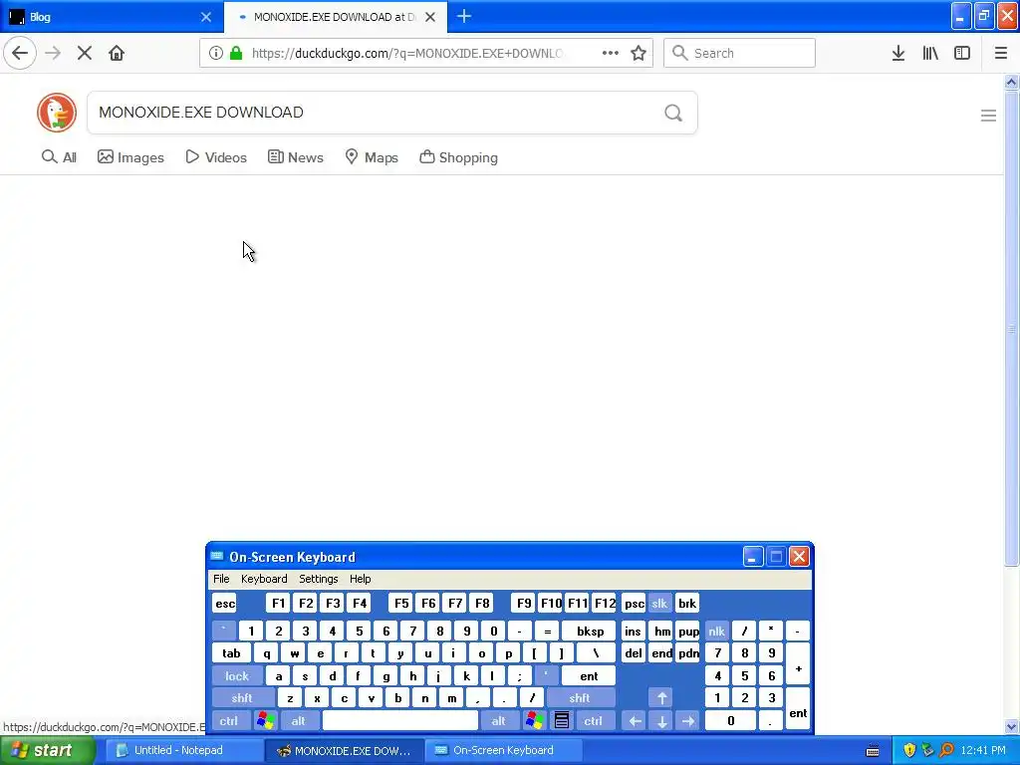
Task: Open page actions three-dot menu
Action: tap(611, 53)
